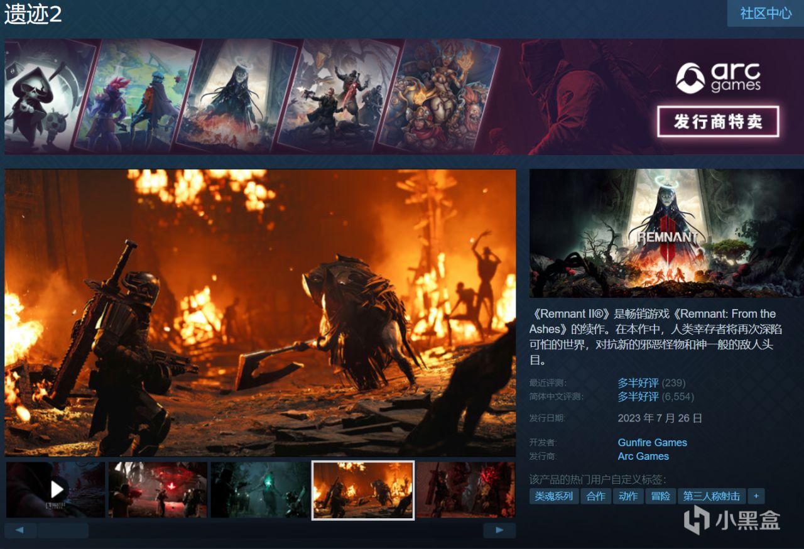Select the green glowing creature screenshot thumbnail

(x=260, y=490)
